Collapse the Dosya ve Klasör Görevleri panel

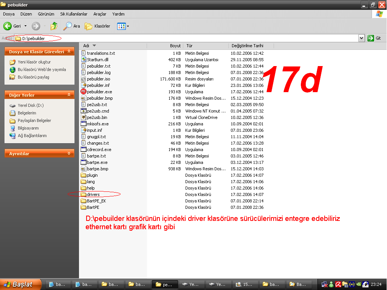(69, 51)
